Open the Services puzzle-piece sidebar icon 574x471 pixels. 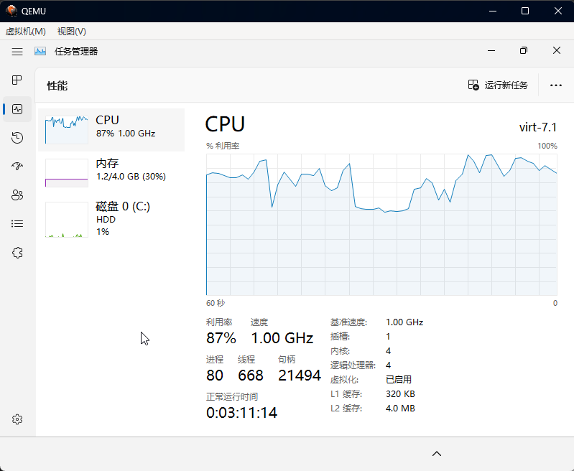(18, 252)
